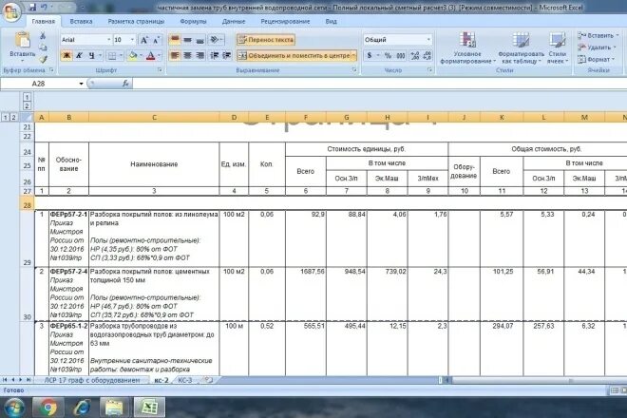The image size is (627, 418).
Task: Open Chrome from the taskbar
Action: pos(49,408)
